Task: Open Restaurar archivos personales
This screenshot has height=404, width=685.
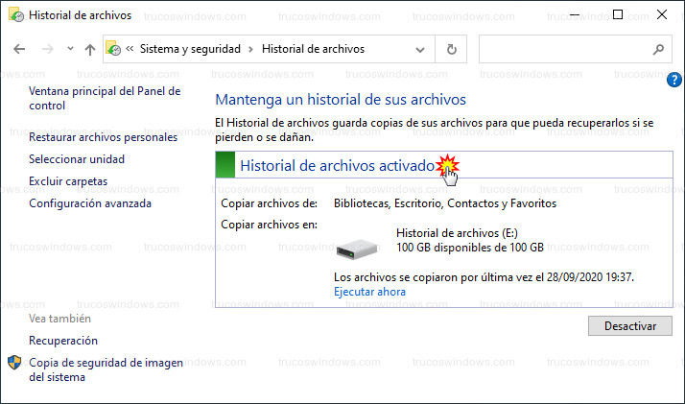Action: click(x=103, y=137)
